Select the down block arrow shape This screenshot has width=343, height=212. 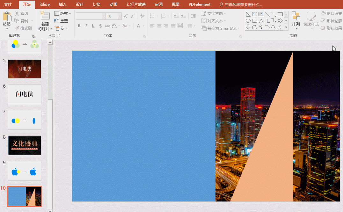pos(248,27)
